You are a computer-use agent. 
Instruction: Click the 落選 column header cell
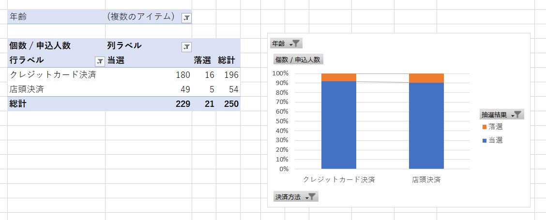pos(204,60)
